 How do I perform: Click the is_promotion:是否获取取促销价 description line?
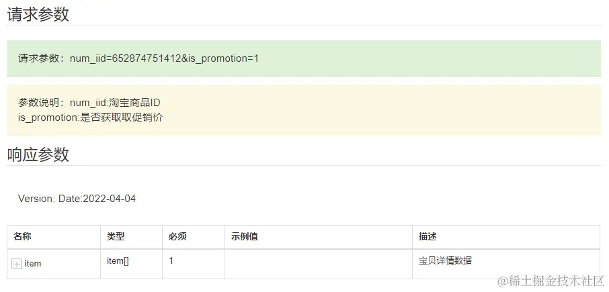click(90, 117)
